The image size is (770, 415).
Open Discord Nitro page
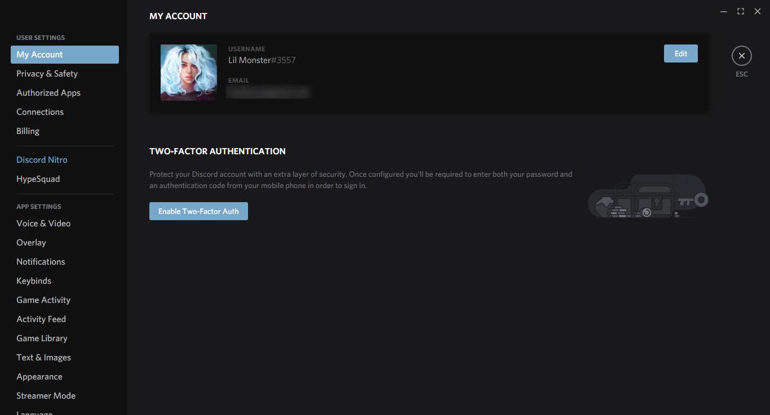(x=65, y=160)
